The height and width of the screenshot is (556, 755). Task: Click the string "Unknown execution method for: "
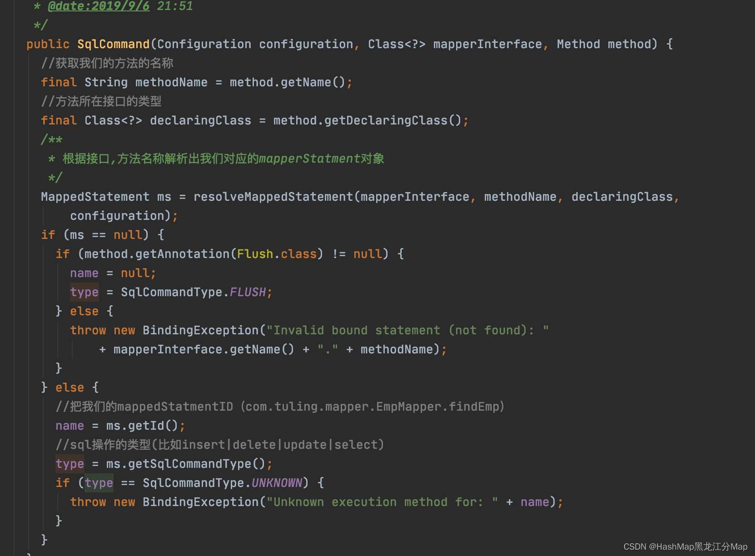click(382, 502)
